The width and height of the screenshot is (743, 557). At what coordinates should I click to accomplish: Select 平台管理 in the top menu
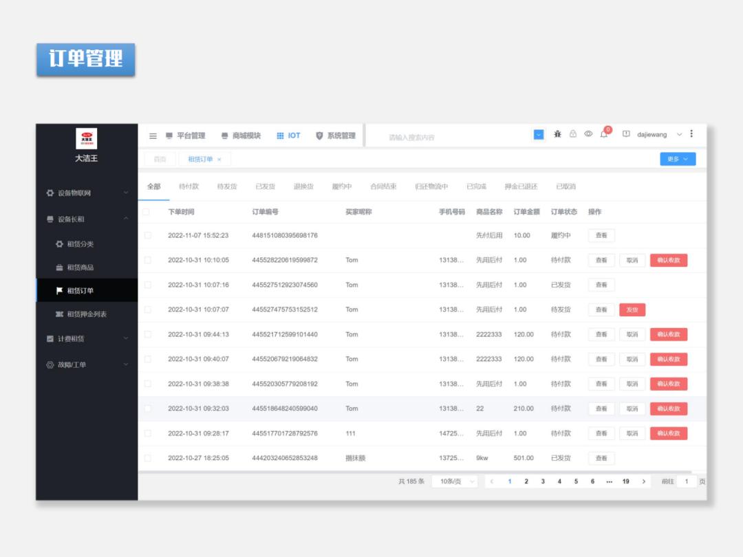coord(190,135)
